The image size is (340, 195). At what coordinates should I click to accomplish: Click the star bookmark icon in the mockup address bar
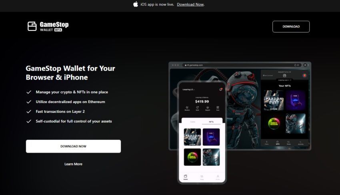click(x=298, y=65)
